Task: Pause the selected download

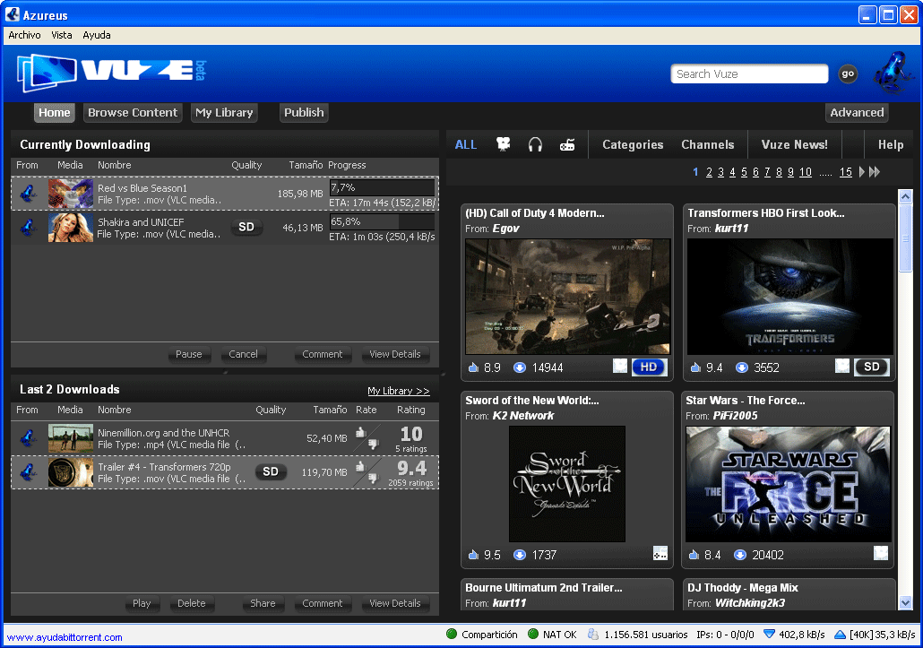Action: tap(189, 354)
